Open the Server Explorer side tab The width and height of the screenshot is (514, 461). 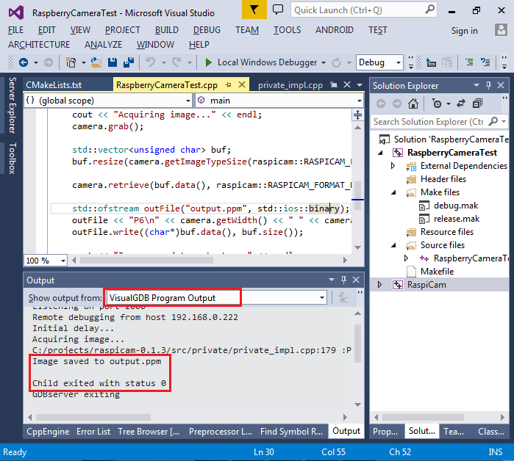12,106
